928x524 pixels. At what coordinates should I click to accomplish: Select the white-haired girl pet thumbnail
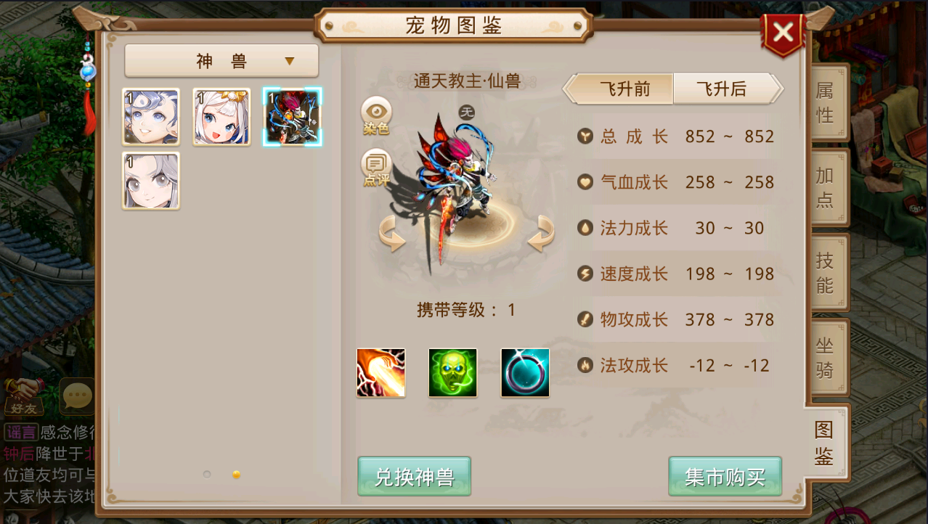[x=222, y=117]
